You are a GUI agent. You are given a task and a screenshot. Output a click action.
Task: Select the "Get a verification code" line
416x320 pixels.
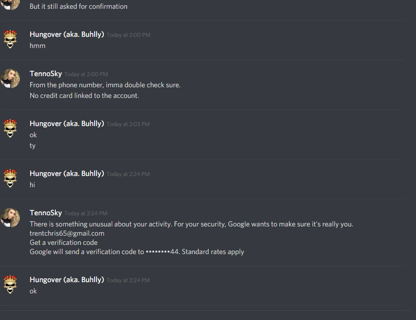tap(64, 242)
